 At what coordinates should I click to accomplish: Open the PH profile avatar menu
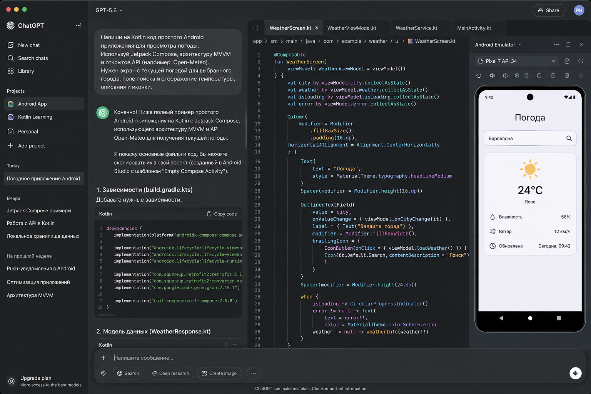[x=579, y=10]
